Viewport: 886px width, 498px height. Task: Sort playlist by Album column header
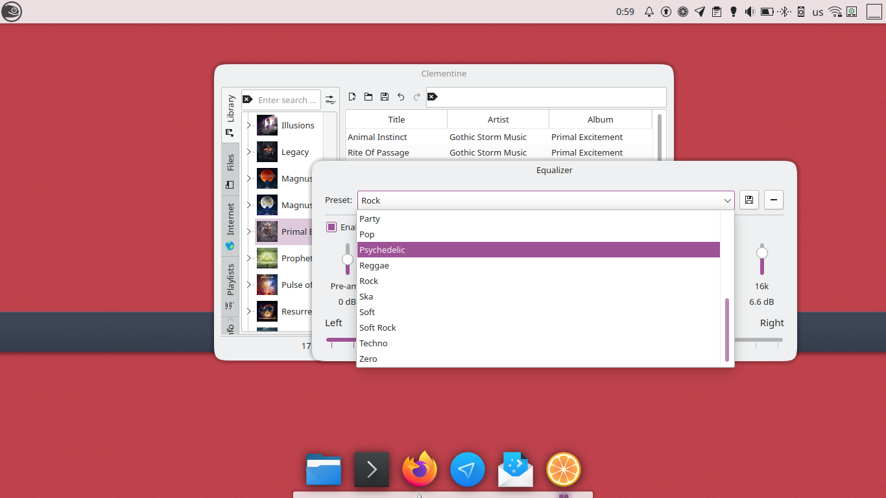tap(601, 119)
